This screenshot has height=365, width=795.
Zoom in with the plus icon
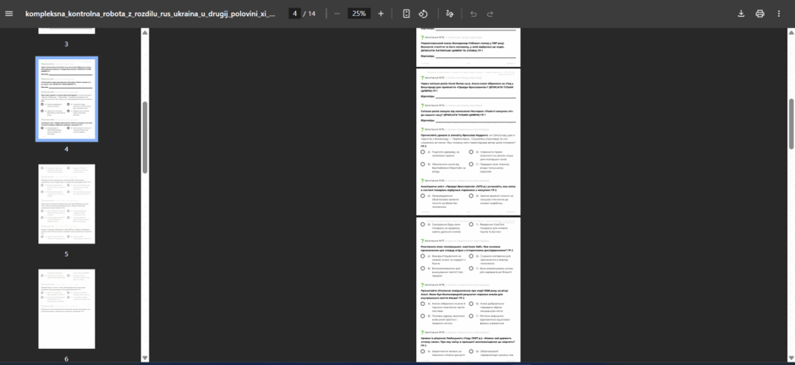click(381, 14)
